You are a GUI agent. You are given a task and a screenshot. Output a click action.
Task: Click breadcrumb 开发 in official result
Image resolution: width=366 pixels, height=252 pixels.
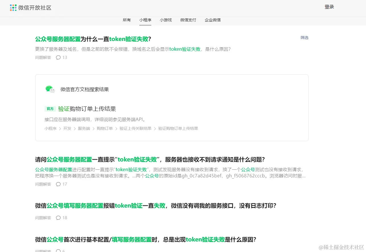pyautogui.click(x=67, y=128)
